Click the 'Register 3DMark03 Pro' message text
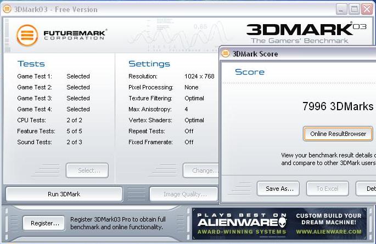This screenshot has width=376, height=244. pyautogui.click(x=117, y=223)
